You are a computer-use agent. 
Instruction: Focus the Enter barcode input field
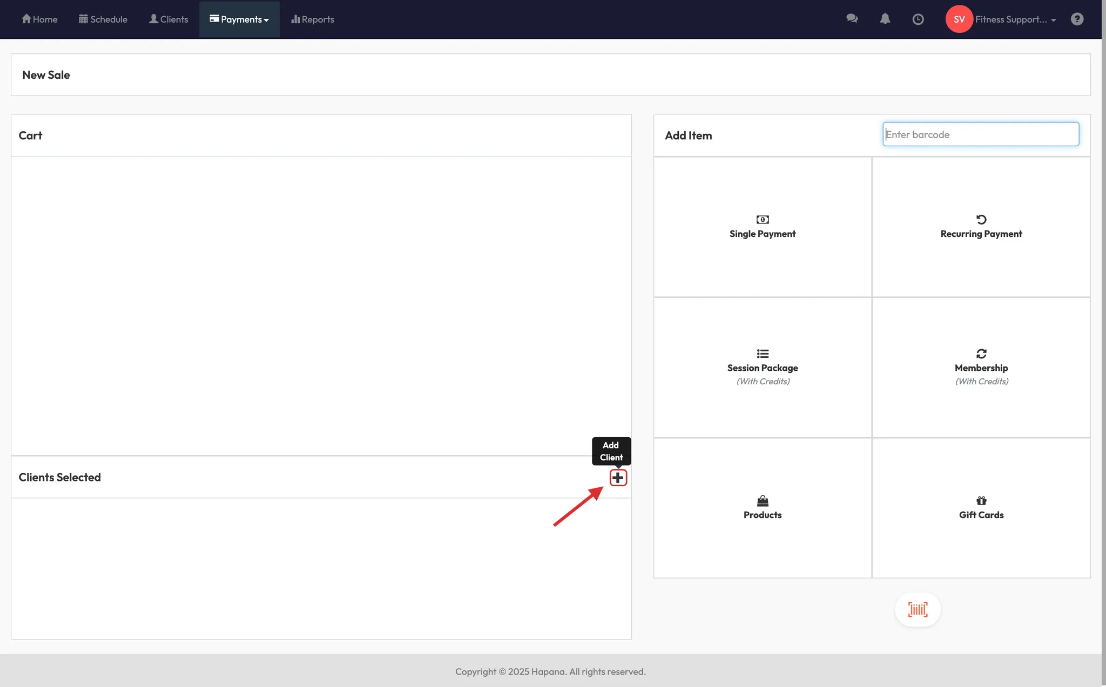pyautogui.click(x=980, y=134)
